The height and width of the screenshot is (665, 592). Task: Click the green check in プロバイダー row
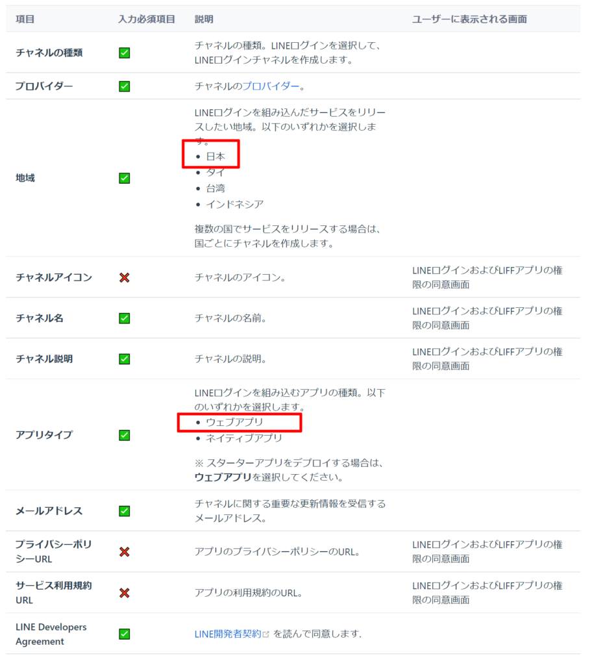point(124,86)
